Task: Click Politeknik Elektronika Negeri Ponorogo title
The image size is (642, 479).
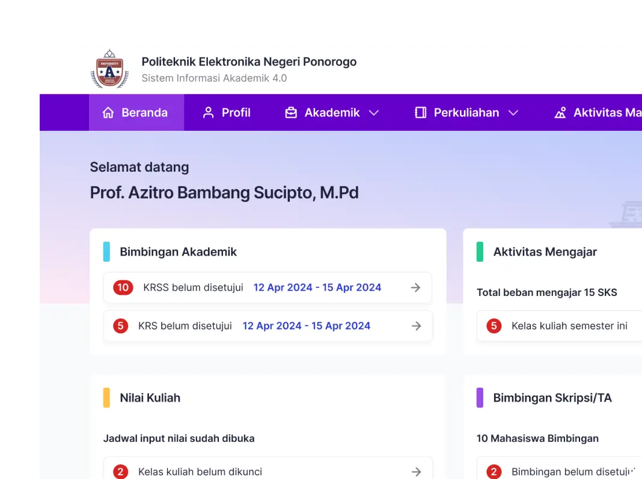Action: (249, 62)
